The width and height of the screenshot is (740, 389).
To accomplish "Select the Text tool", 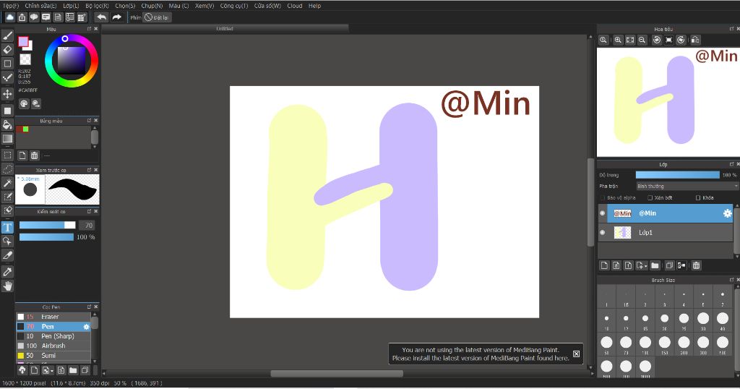I will click(7, 228).
